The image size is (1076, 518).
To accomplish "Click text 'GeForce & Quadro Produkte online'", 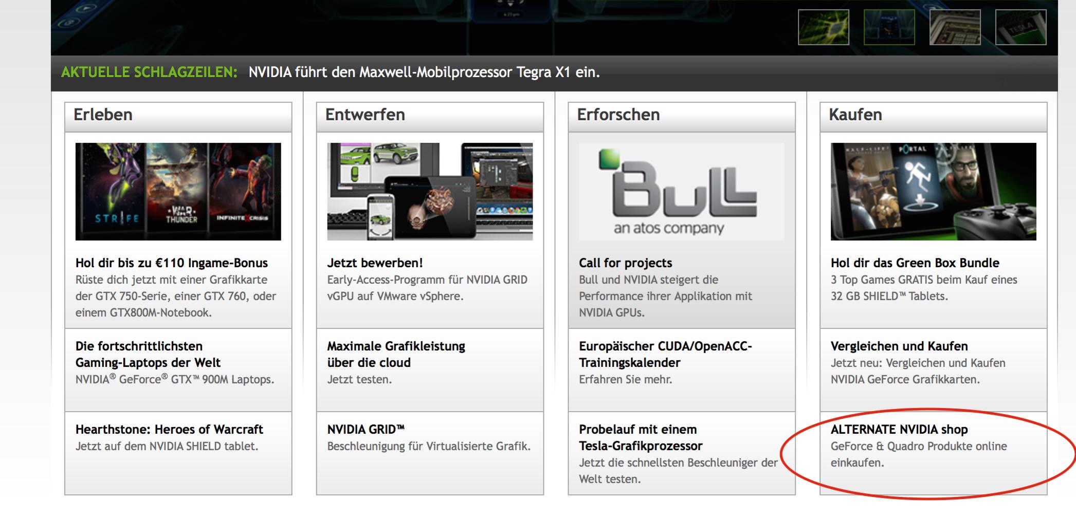I will (919, 447).
